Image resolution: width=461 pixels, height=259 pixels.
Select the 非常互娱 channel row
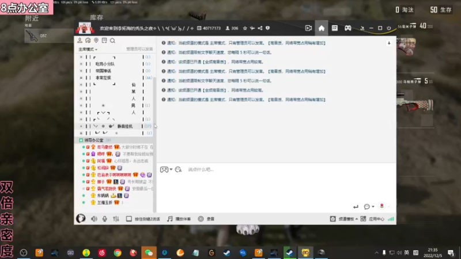pos(115,78)
